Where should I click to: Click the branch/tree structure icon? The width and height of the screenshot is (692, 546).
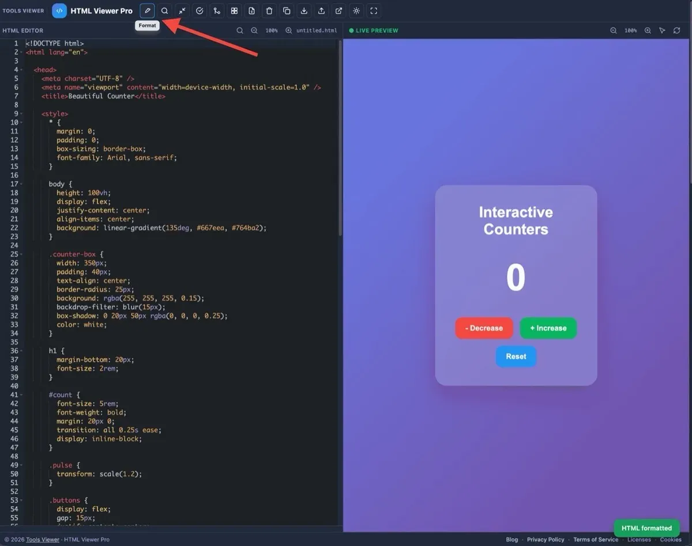(217, 10)
